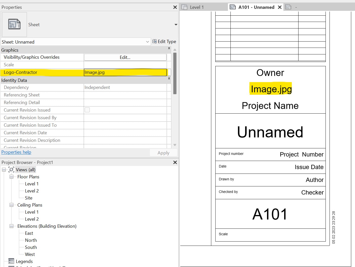355x267 pixels.
Task: Collapse the Views (all) tree node
Action: tap(4, 170)
